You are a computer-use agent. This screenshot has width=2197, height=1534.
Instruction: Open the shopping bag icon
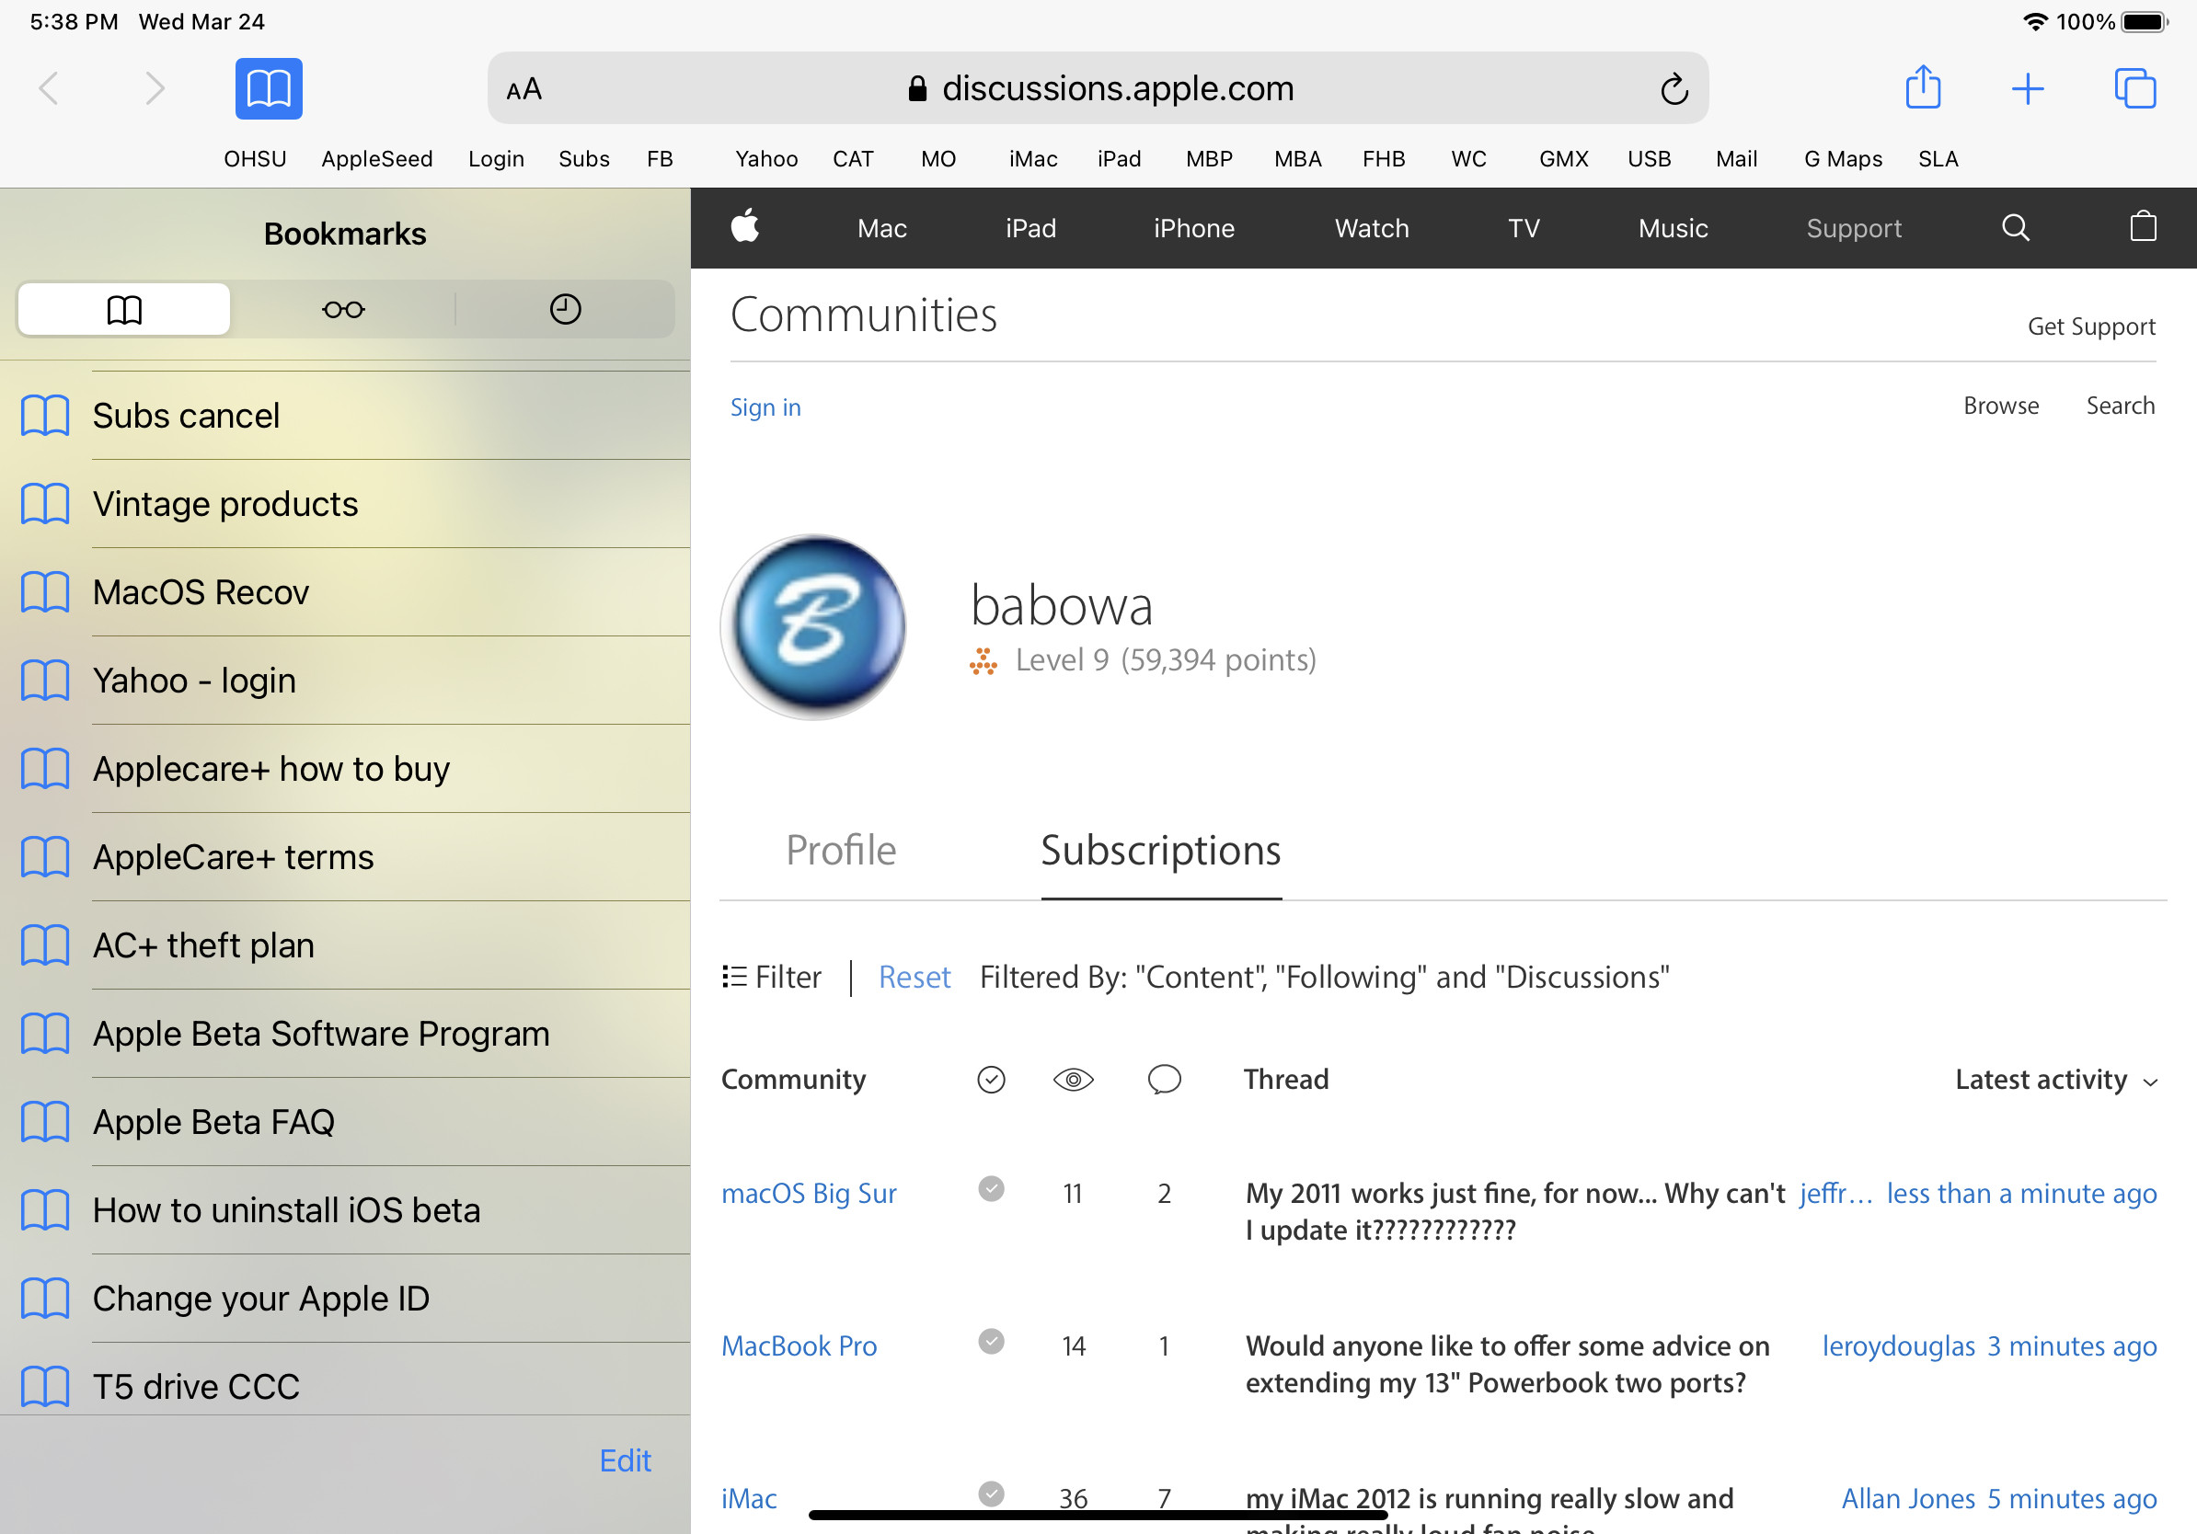2143,227
